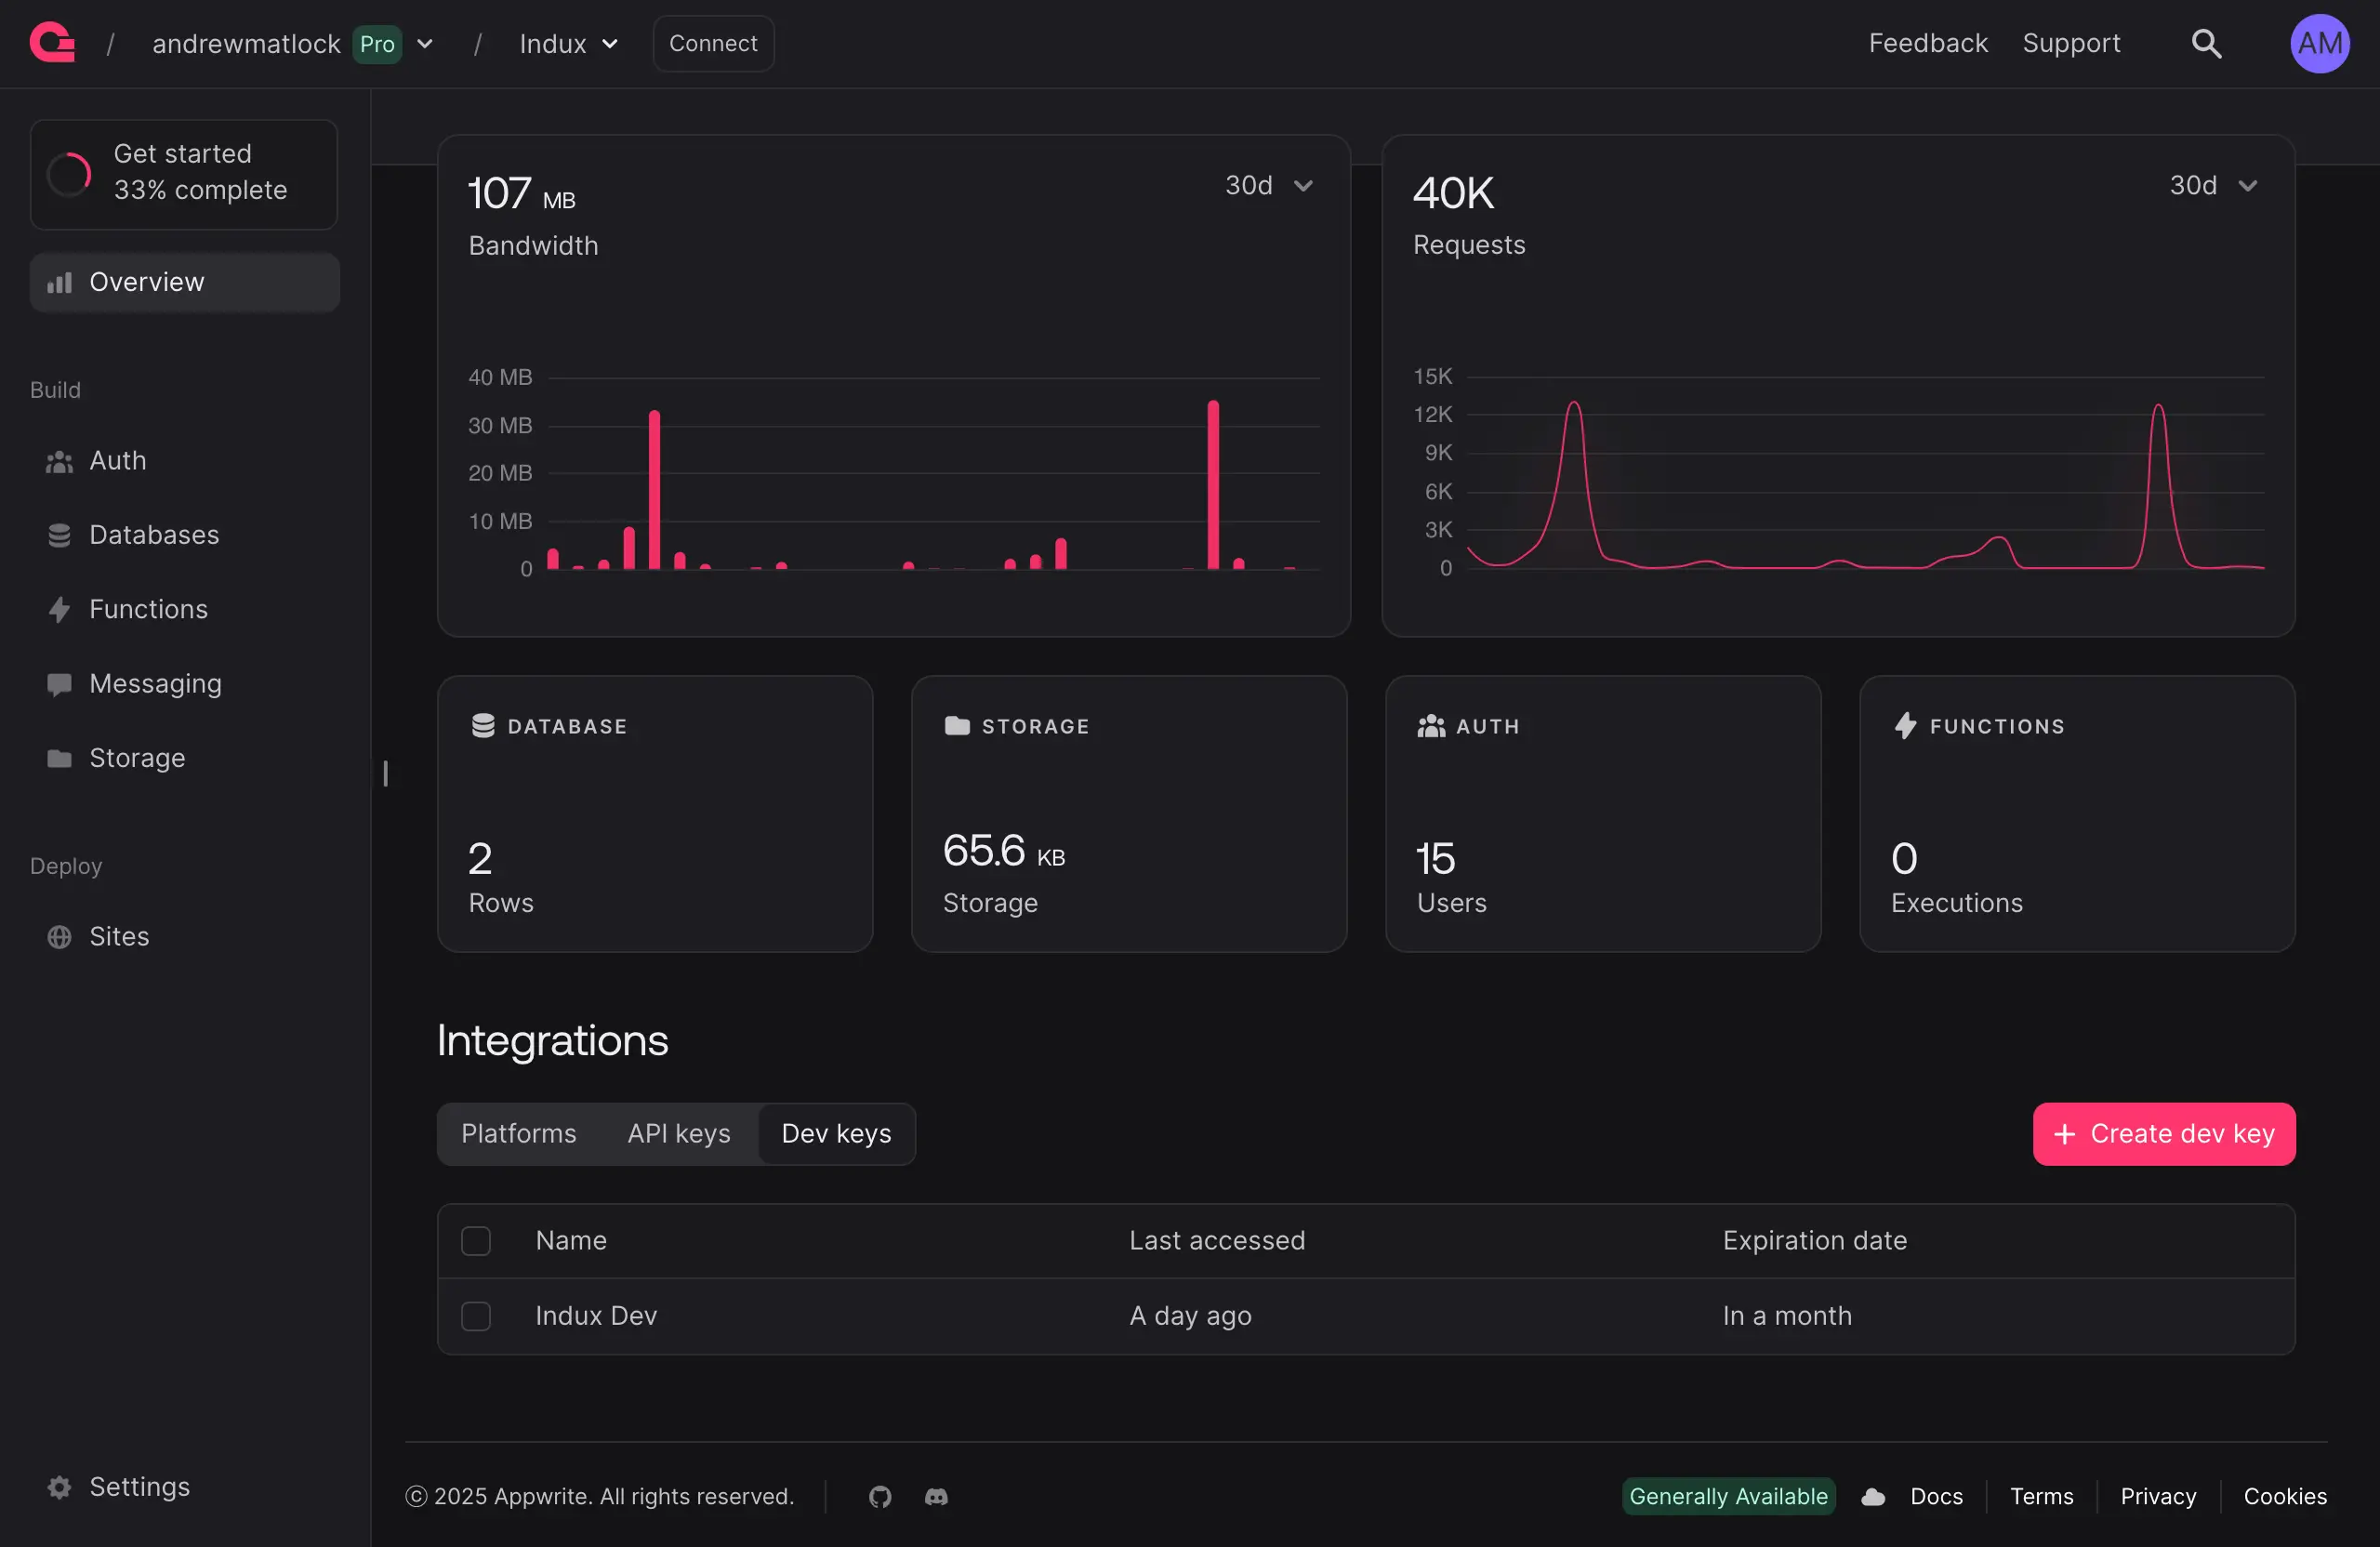Expand the andrewmatlock organization dropdown
The height and width of the screenshot is (1547, 2380).
coord(425,44)
